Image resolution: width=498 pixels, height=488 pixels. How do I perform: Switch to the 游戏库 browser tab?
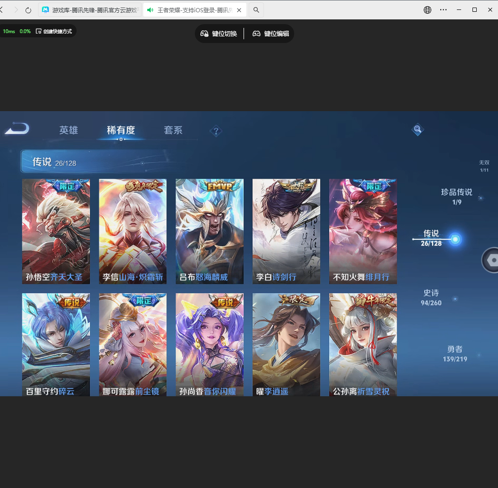tap(90, 9)
